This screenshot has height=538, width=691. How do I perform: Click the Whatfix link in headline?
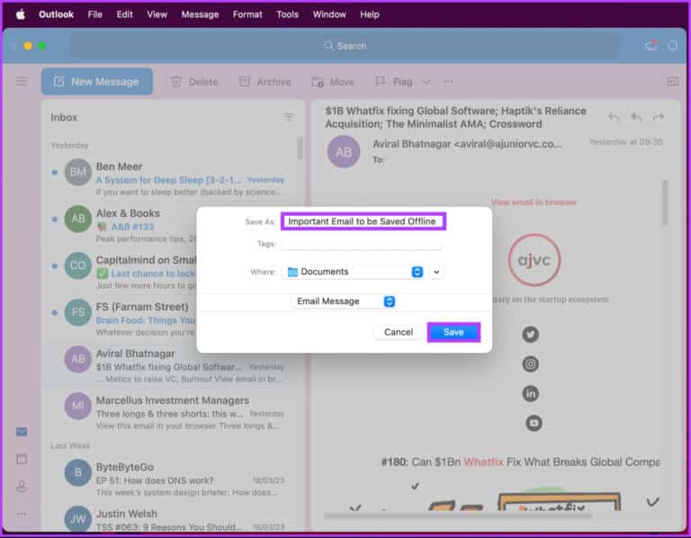[483, 462]
